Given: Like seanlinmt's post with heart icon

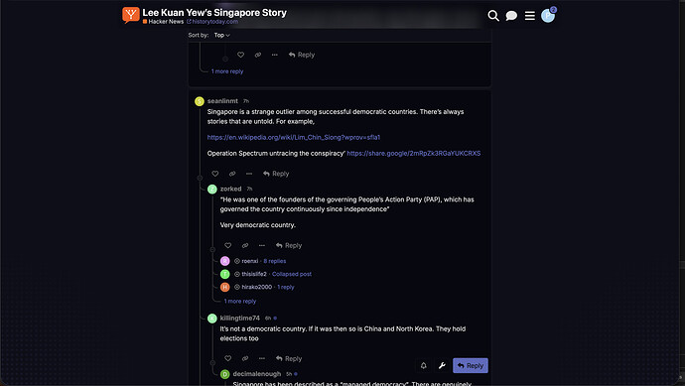Looking at the screenshot, I should (x=215, y=174).
